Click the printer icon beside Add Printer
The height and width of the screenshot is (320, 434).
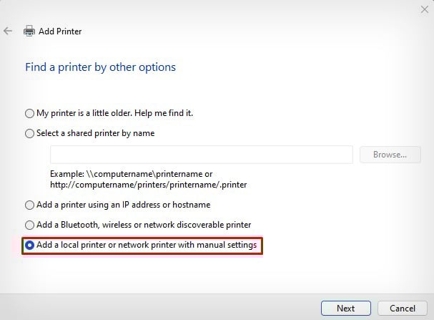29,31
